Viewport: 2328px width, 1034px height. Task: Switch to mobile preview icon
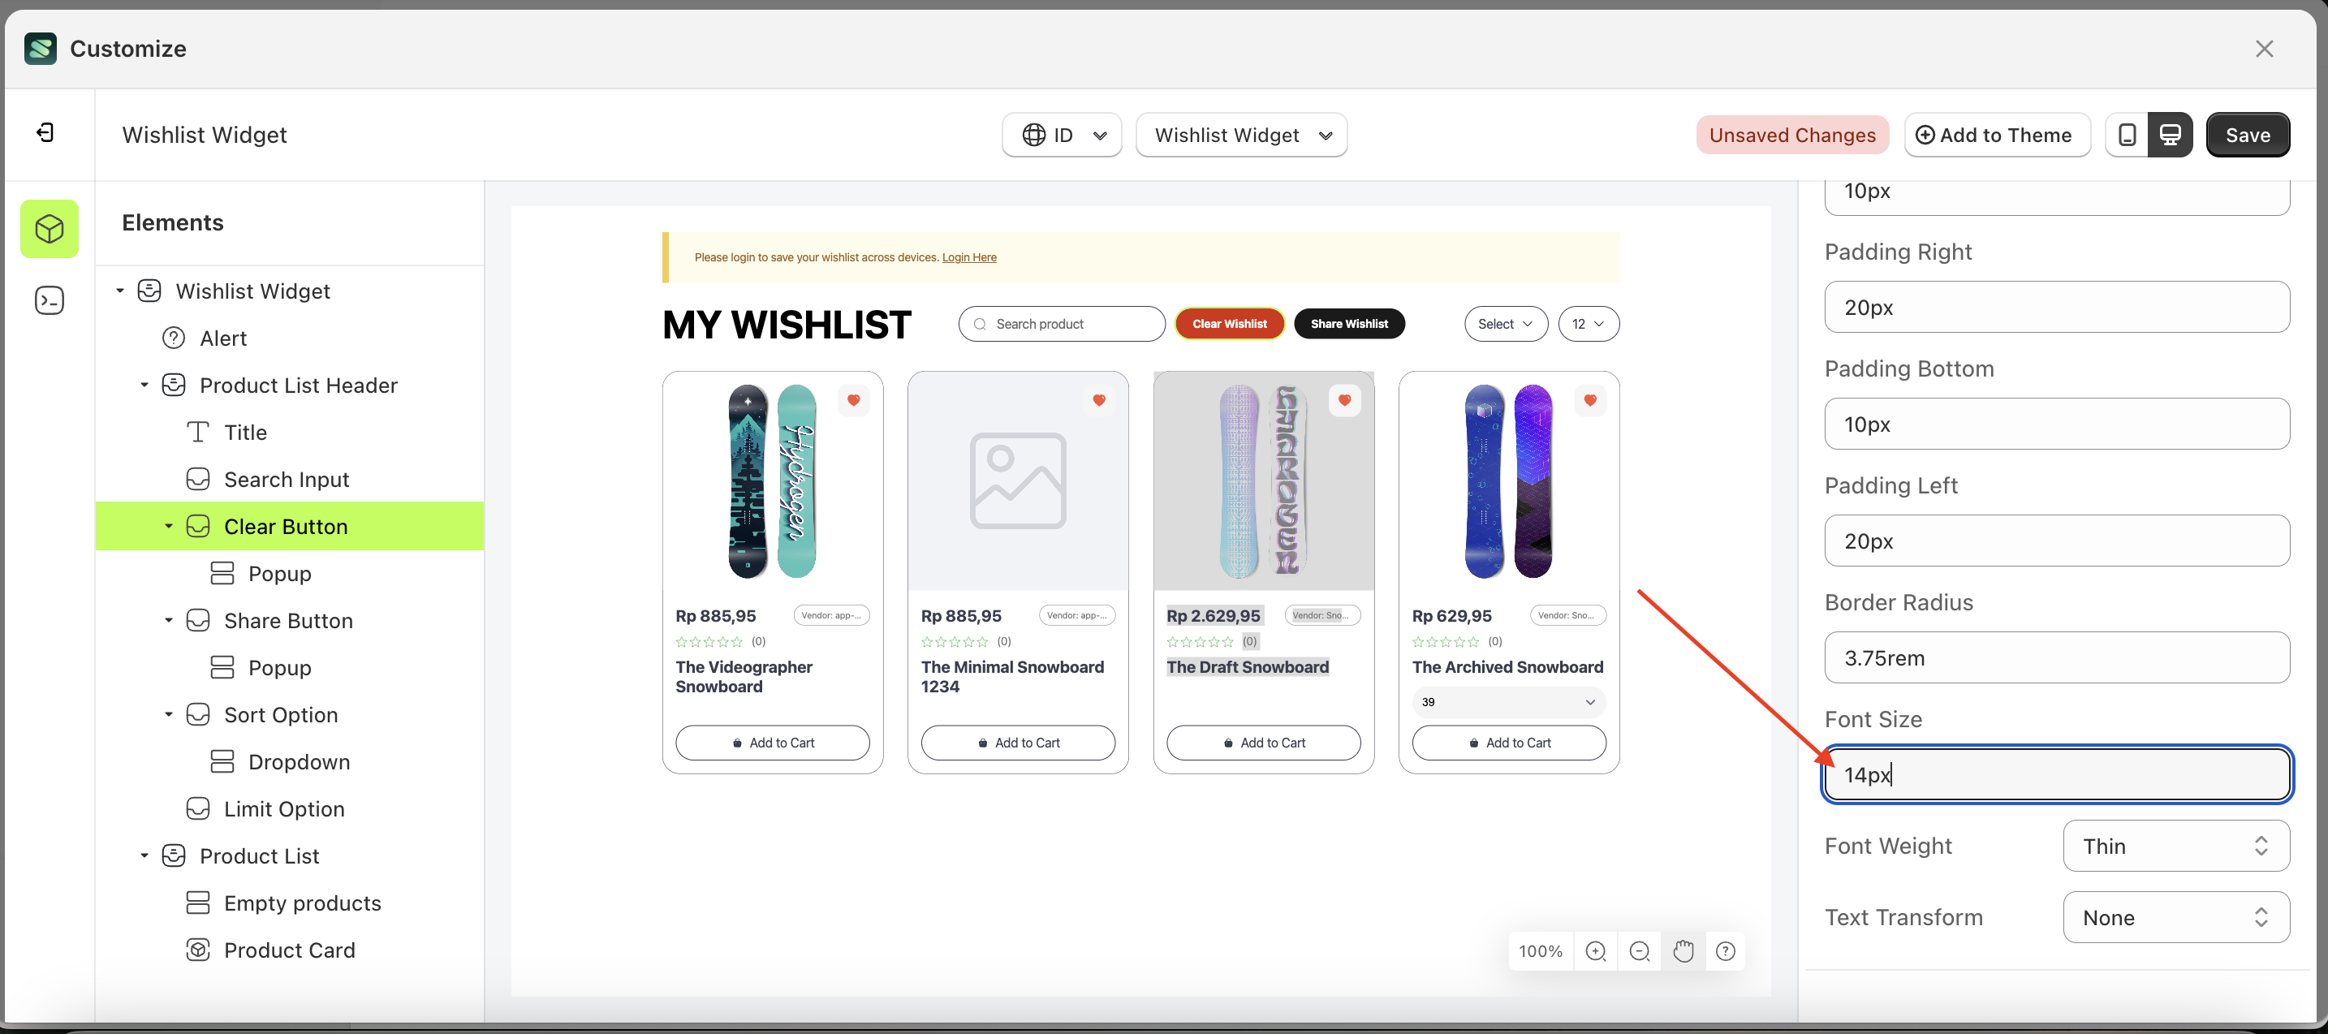coord(2128,135)
